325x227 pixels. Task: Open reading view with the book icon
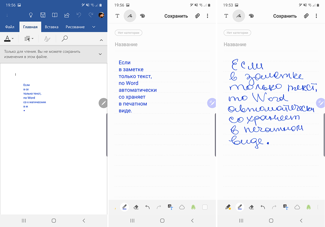pos(55,15)
